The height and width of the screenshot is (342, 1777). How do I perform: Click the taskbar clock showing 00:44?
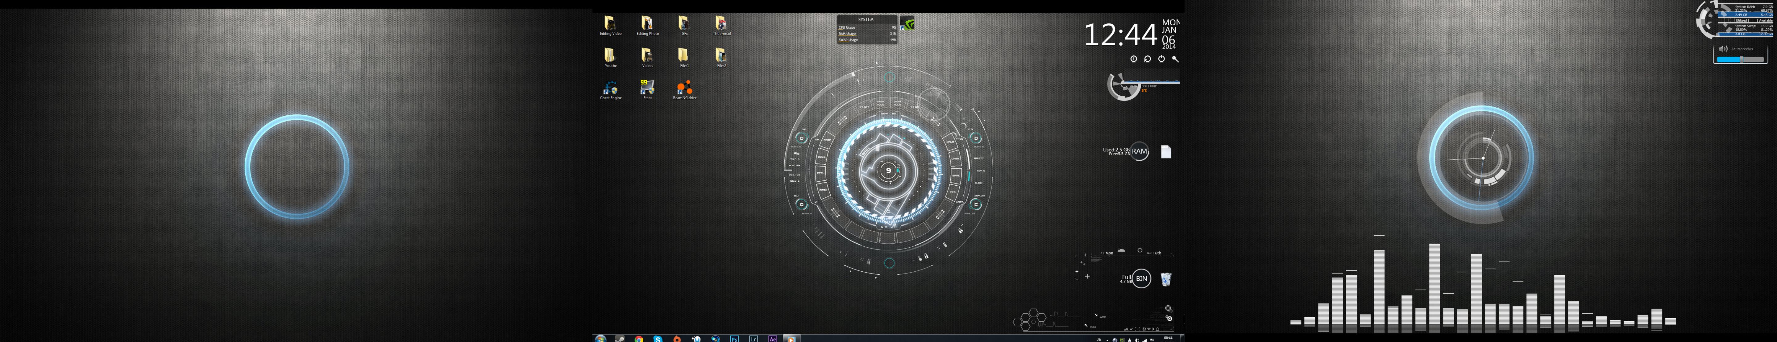1168,339
